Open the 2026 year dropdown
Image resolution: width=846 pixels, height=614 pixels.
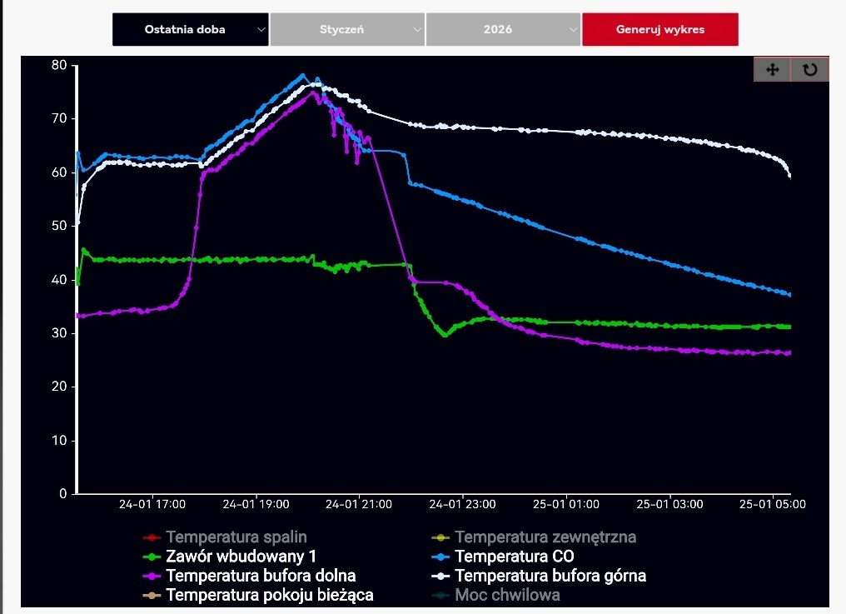coord(503,29)
